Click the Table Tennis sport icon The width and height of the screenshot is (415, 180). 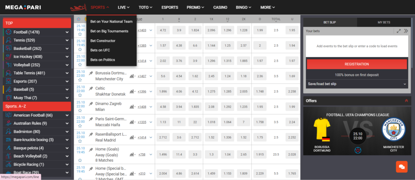[9, 73]
